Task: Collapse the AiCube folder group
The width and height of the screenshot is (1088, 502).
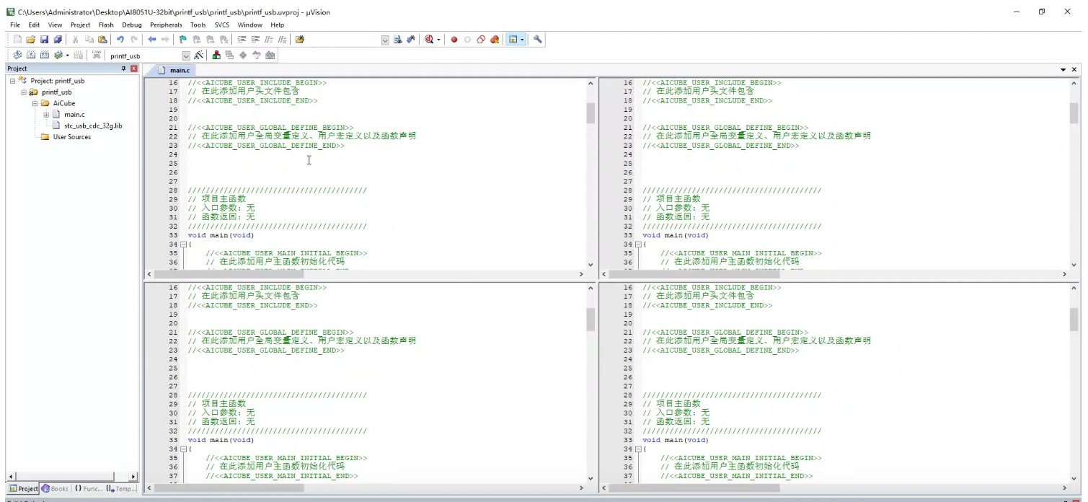Action: coord(35,103)
